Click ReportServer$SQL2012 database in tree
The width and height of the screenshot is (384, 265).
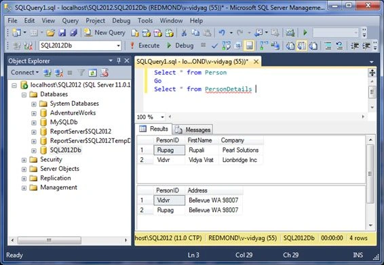point(80,131)
